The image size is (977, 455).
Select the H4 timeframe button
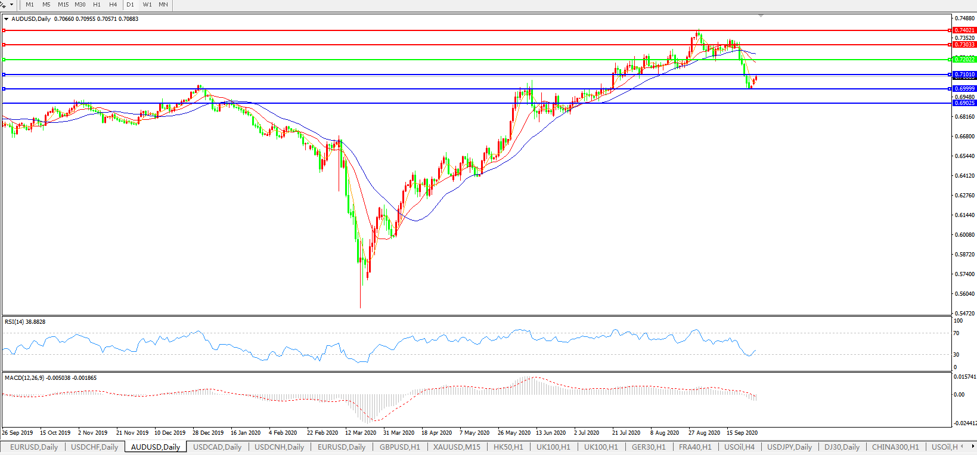113,5
